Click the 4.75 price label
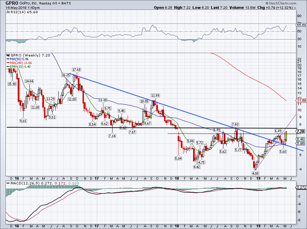 pos(202,162)
